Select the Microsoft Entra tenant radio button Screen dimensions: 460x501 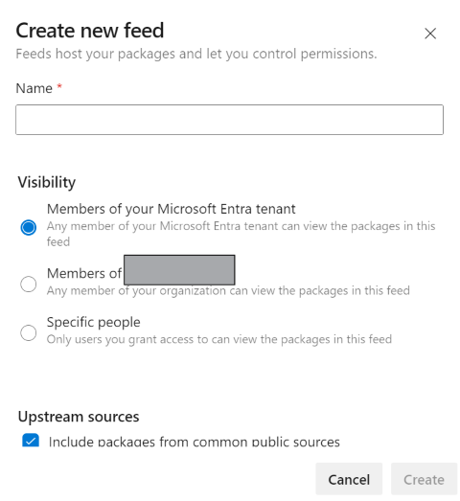tap(29, 227)
